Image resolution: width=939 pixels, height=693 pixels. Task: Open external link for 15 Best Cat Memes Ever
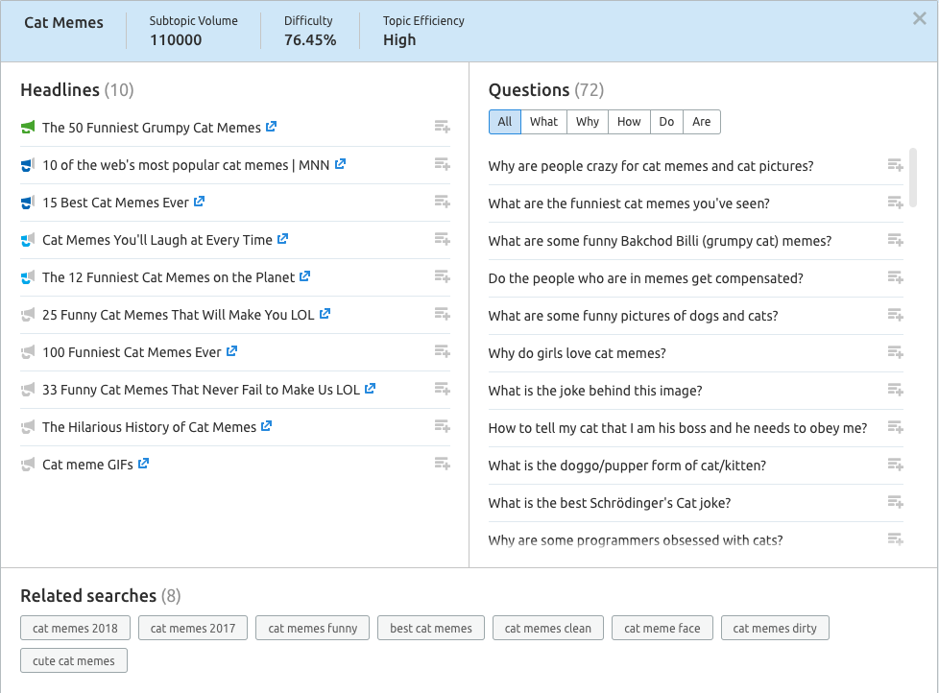tap(199, 202)
